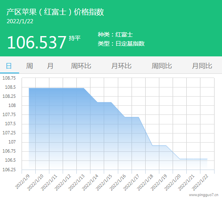The width and height of the screenshot is (222, 199).
Task: Open the 月同比 tab
Action: [x=202, y=66]
